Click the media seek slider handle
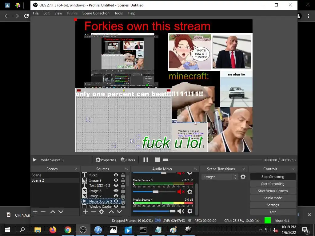The height and width of the screenshot is (236, 315). click(x=165, y=160)
